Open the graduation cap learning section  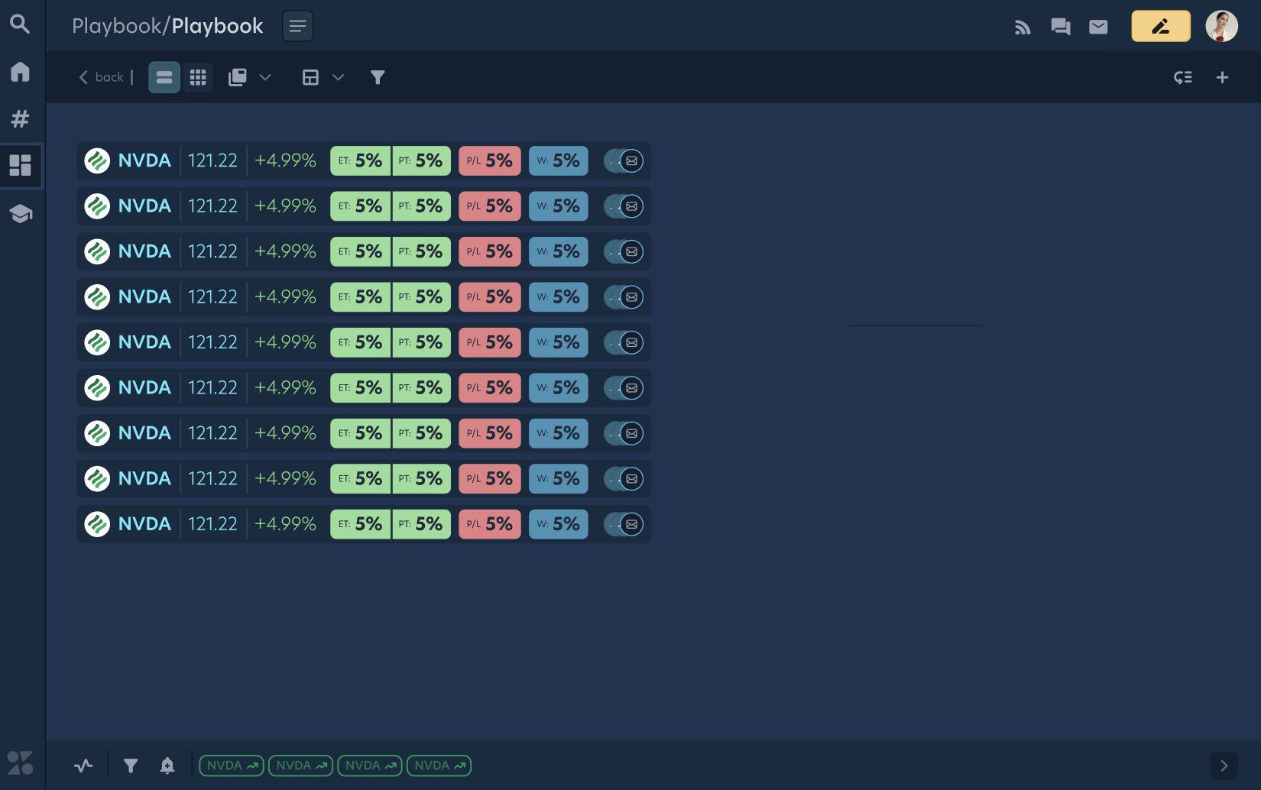[21, 213]
